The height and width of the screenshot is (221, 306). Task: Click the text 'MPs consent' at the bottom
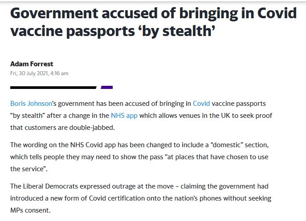[30, 210]
